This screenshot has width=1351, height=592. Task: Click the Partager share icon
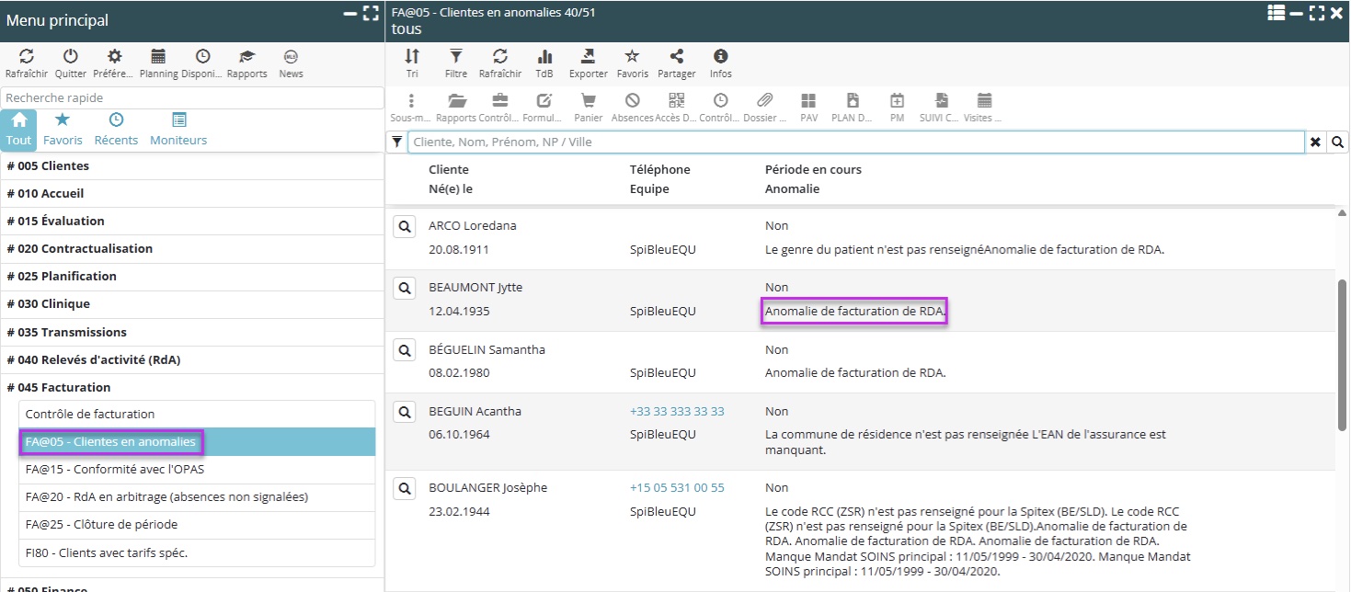click(x=676, y=57)
